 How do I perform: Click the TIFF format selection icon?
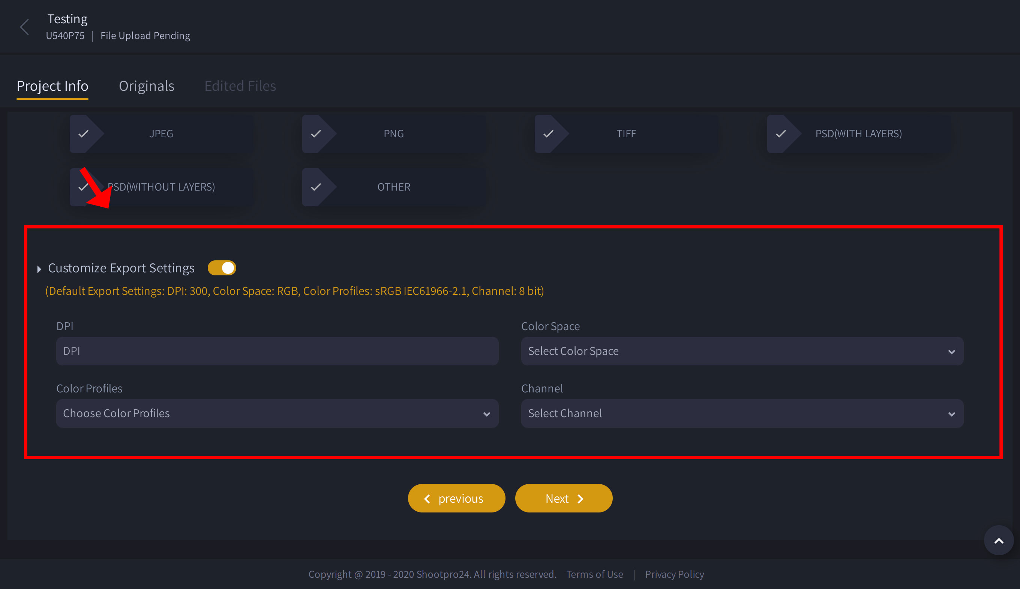[x=549, y=132]
